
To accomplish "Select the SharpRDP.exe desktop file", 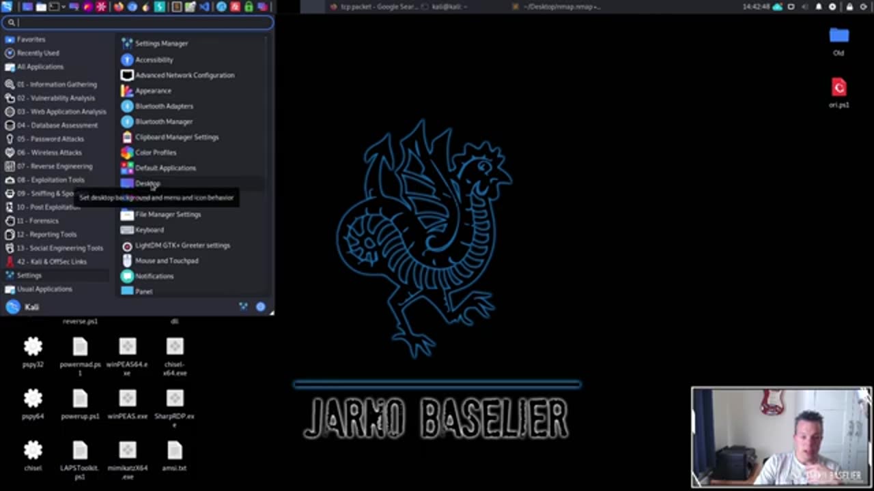I will pyautogui.click(x=174, y=408).
